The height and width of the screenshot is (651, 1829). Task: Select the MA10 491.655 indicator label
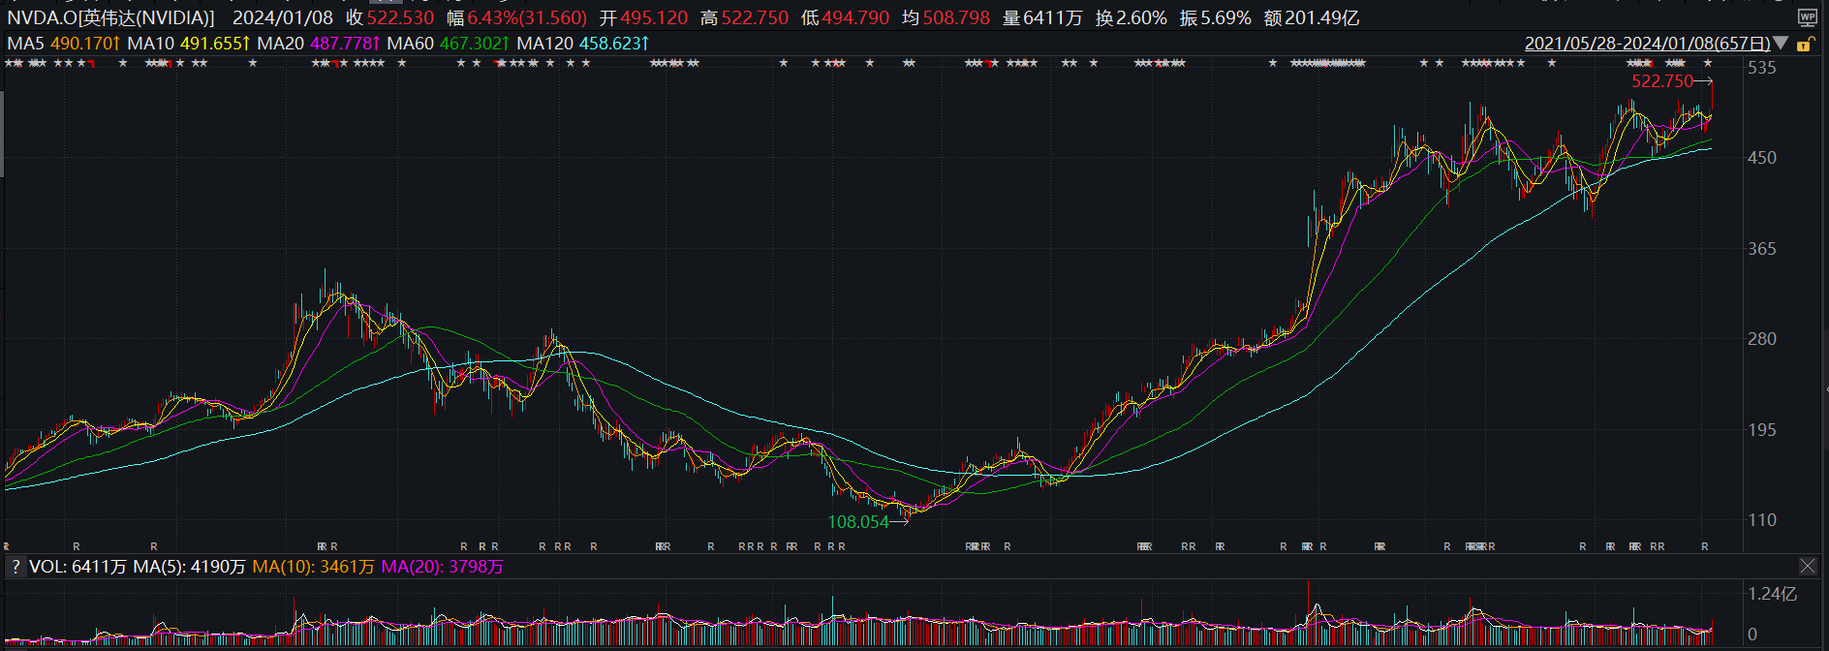[x=189, y=44]
